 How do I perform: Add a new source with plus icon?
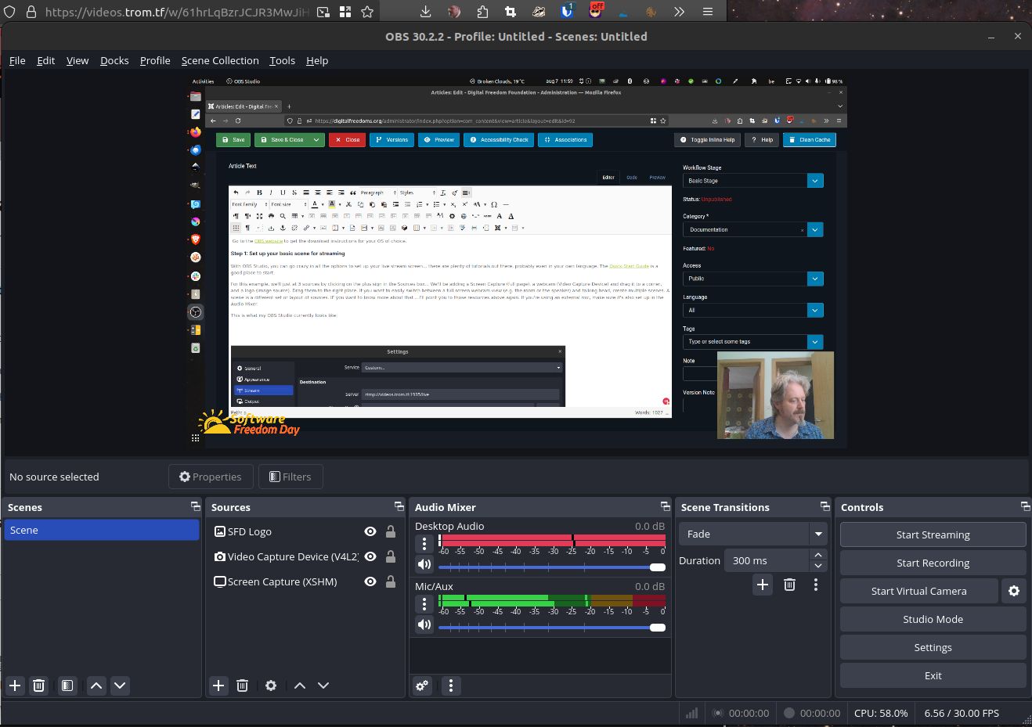tap(218, 686)
